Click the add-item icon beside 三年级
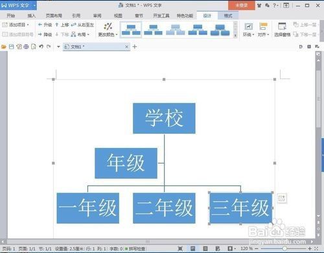Viewport: 324px width, 253px height. pos(282,198)
